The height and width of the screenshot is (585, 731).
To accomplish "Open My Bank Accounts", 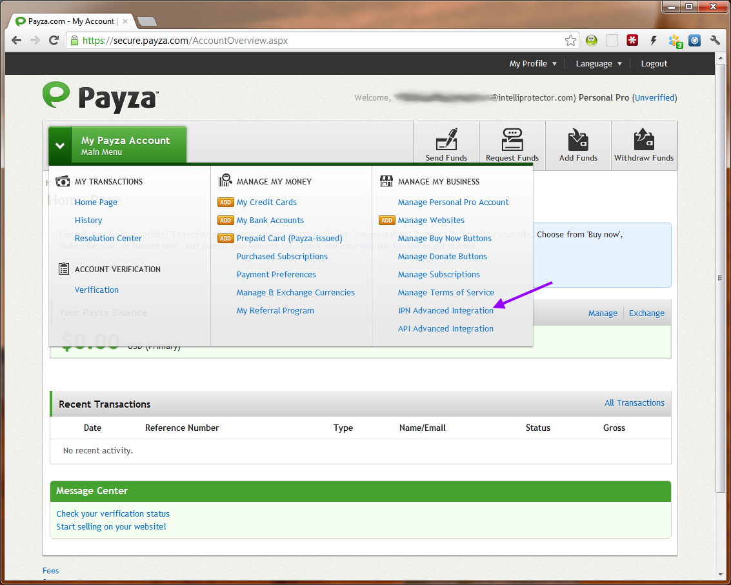I will (x=270, y=221).
